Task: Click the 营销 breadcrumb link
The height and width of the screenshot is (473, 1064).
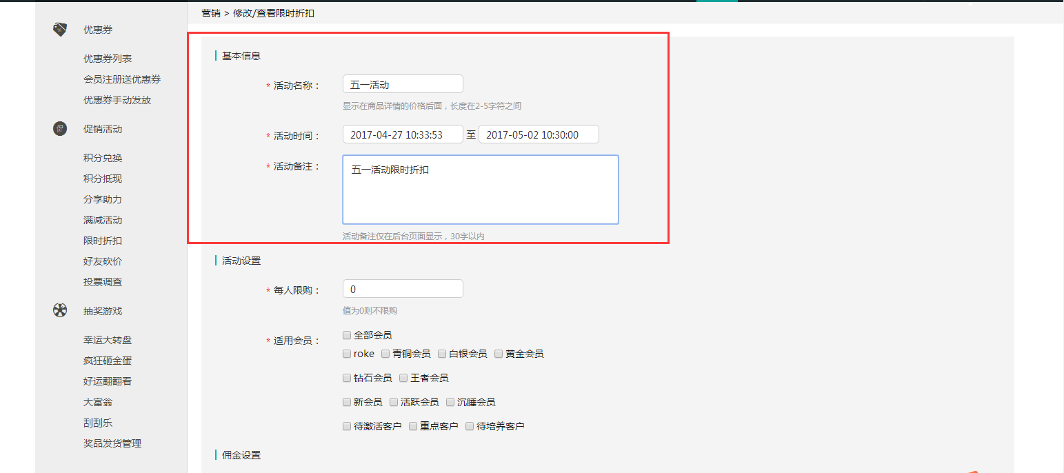Action: pos(210,13)
